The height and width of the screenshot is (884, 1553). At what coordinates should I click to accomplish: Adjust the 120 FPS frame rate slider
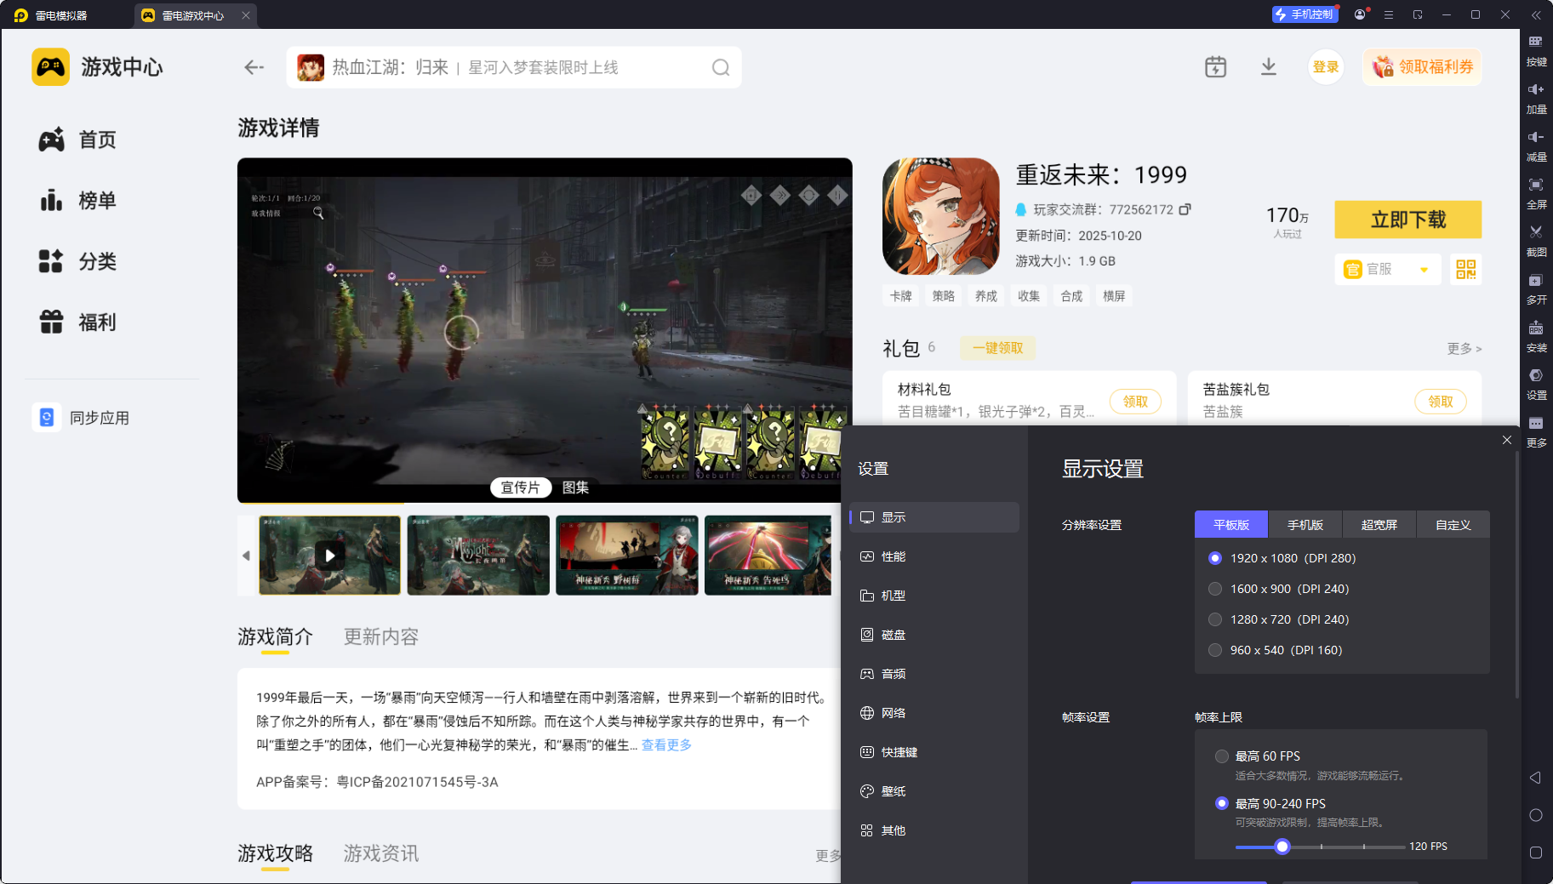pos(1282,847)
